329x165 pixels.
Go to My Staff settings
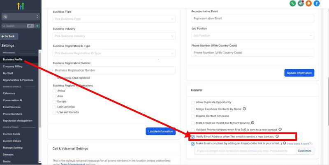(8, 73)
